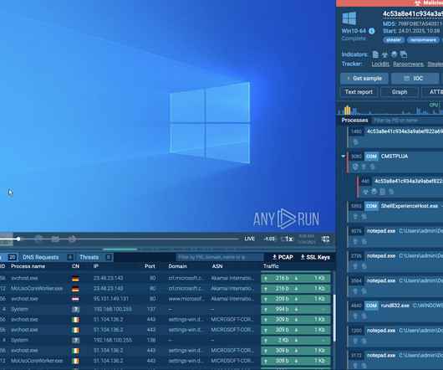
Task: Focus the network filter by PID, domain field
Action: point(220,257)
